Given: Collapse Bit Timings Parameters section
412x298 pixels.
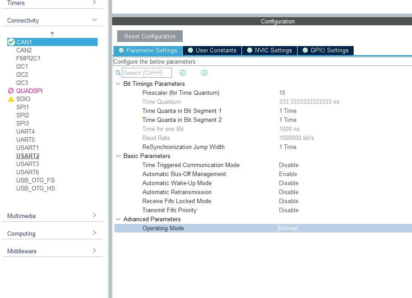Looking at the screenshot, I should tap(118, 84).
